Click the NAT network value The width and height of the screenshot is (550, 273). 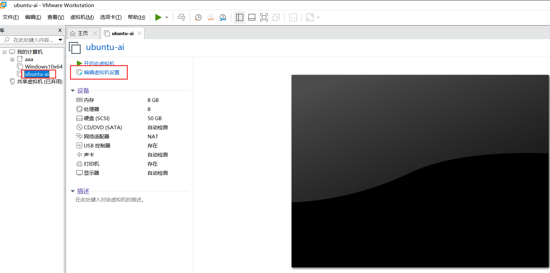click(x=153, y=137)
